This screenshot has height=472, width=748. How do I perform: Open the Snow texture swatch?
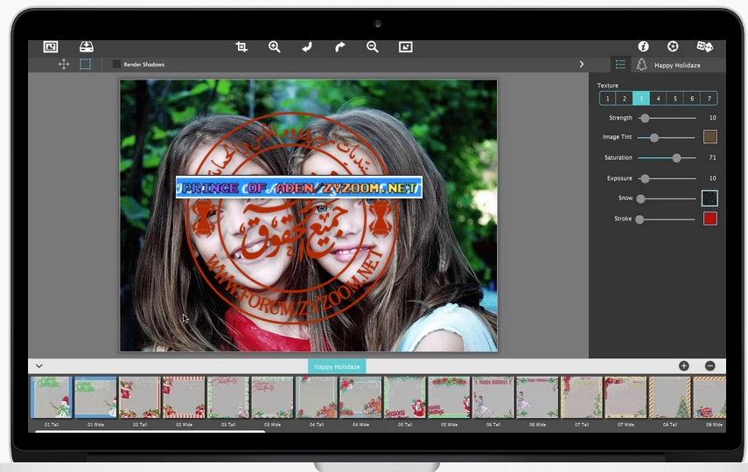coord(710,198)
